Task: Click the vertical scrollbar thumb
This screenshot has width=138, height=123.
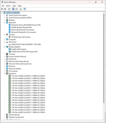Action: click(x=104, y=58)
